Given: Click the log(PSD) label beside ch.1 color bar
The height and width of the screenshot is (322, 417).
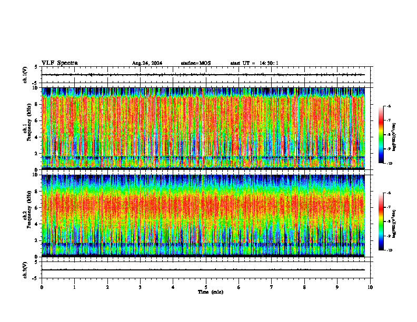Looking at the screenshot, I should (x=394, y=137).
